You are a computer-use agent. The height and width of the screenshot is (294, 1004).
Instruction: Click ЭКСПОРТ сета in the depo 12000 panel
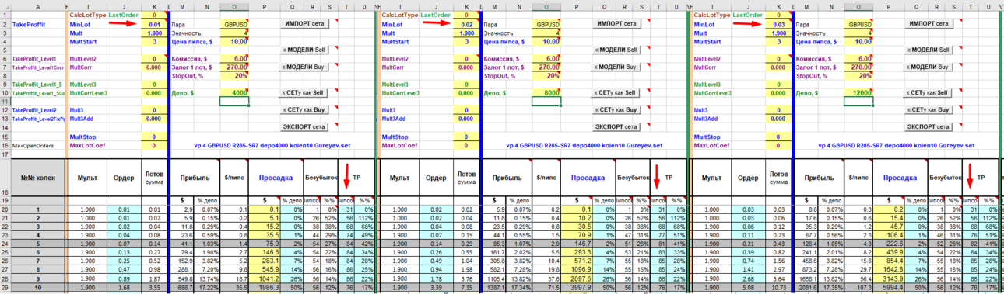pyautogui.click(x=929, y=126)
